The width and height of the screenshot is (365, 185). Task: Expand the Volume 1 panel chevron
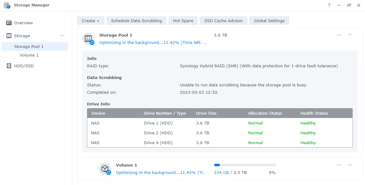(350, 165)
